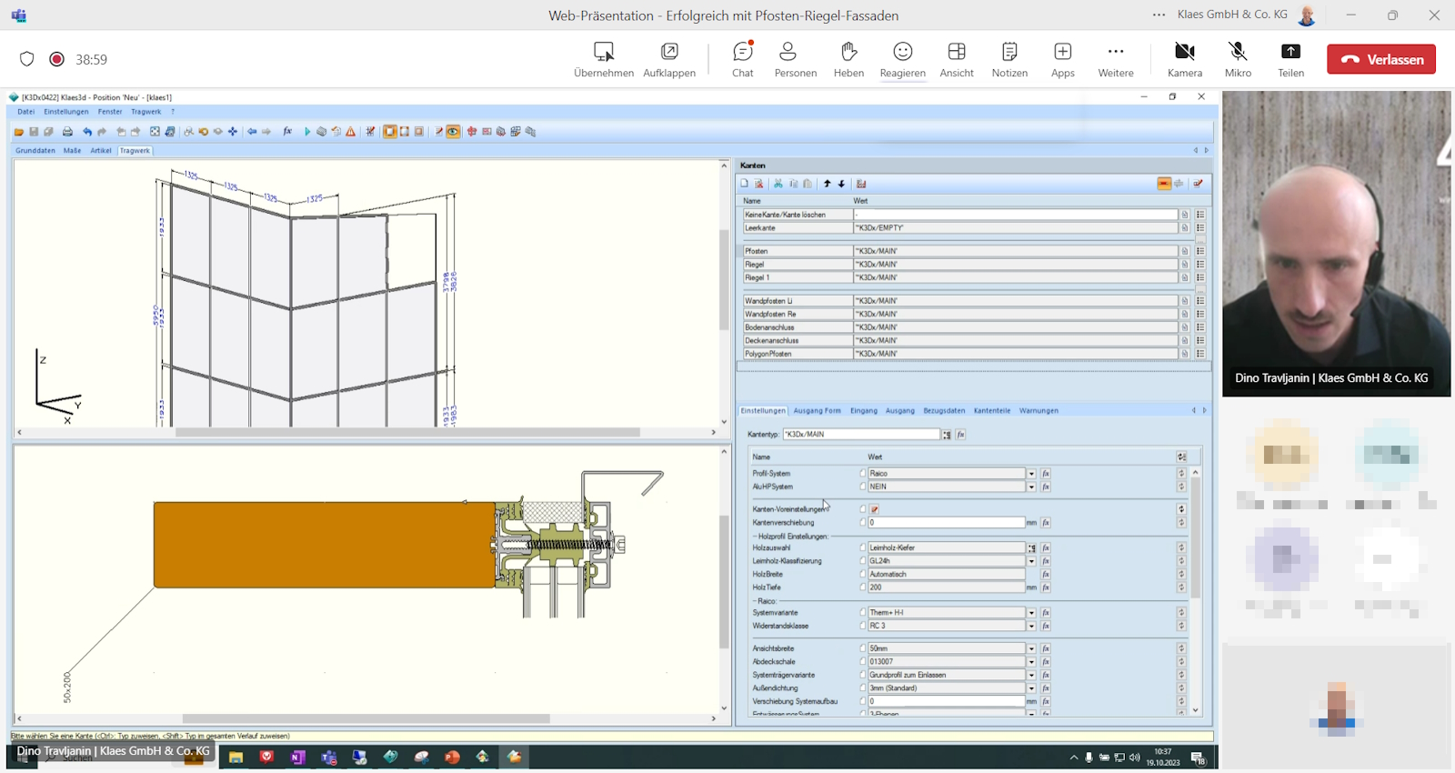
Task: Open Abdeckschale dropdown arrow
Action: [x=1031, y=662]
